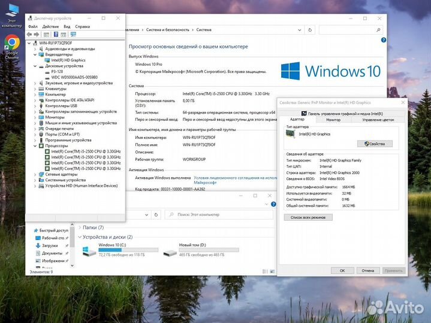Click the Forward arrow in Device Manager toolbar
Viewport: 431px width, 323px height.
click(x=37, y=34)
